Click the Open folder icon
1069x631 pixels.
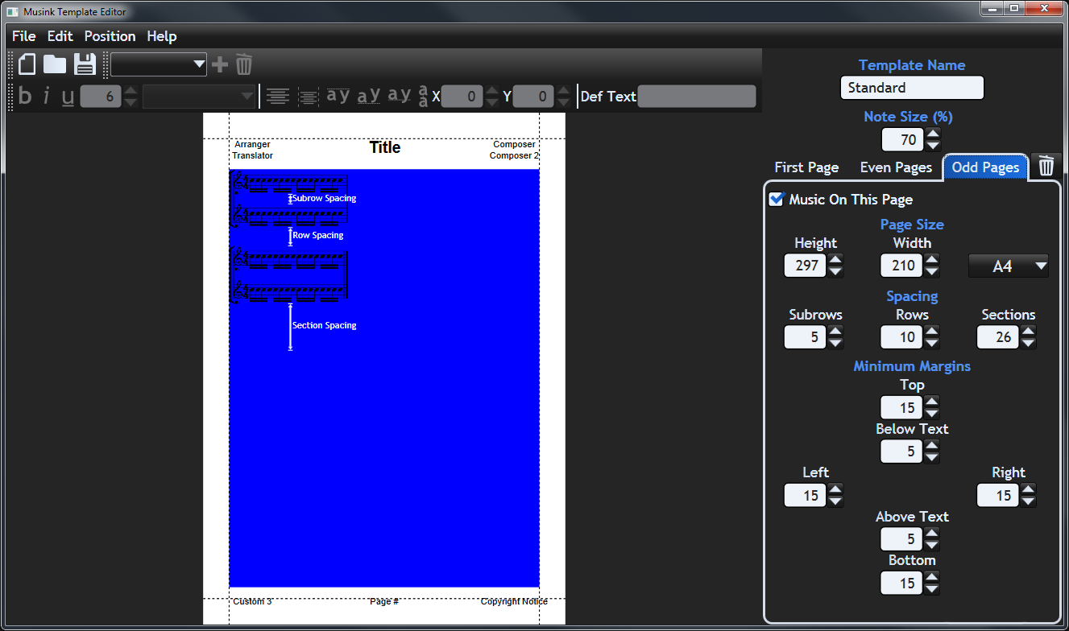pos(55,64)
